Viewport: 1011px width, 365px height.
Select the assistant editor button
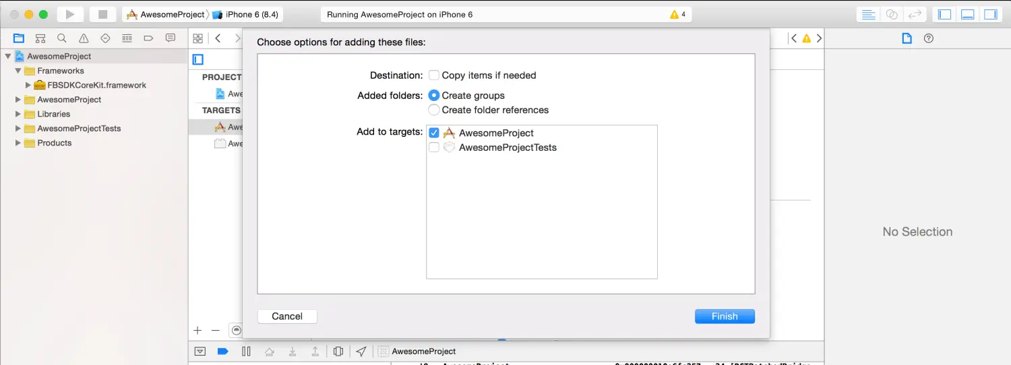click(x=892, y=14)
